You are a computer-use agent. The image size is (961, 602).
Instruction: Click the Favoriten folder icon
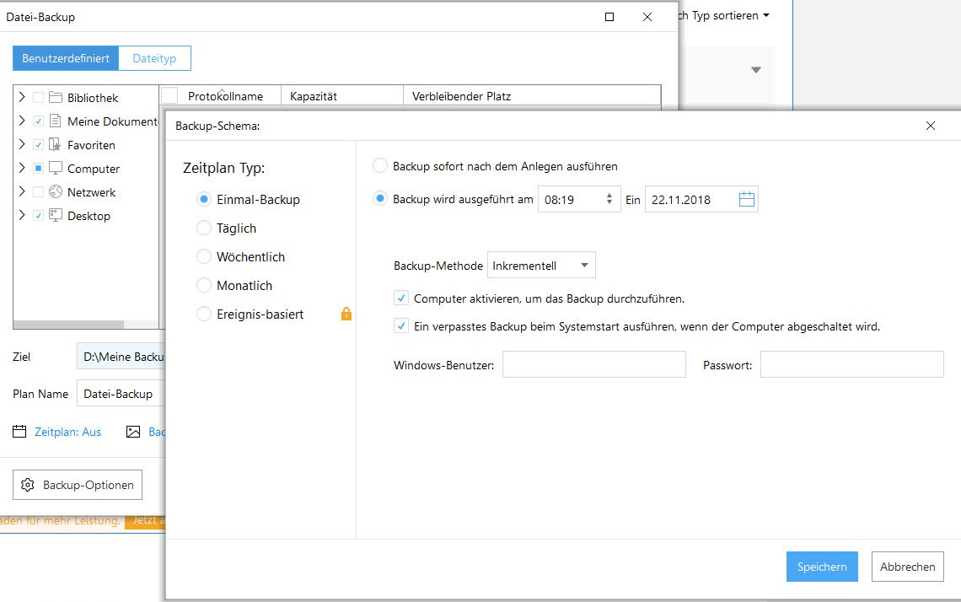(x=56, y=145)
